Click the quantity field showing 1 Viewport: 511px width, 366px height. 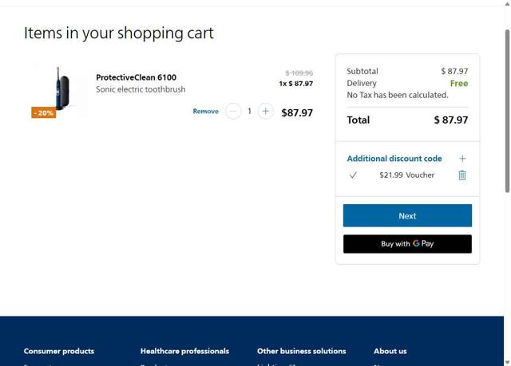point(249,112)
